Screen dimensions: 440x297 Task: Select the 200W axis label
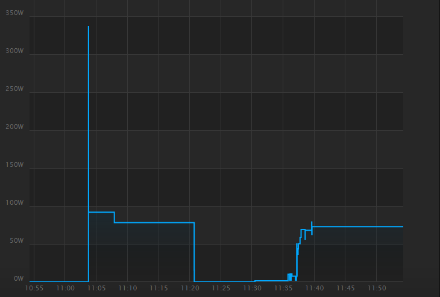(x=14, y=127)
